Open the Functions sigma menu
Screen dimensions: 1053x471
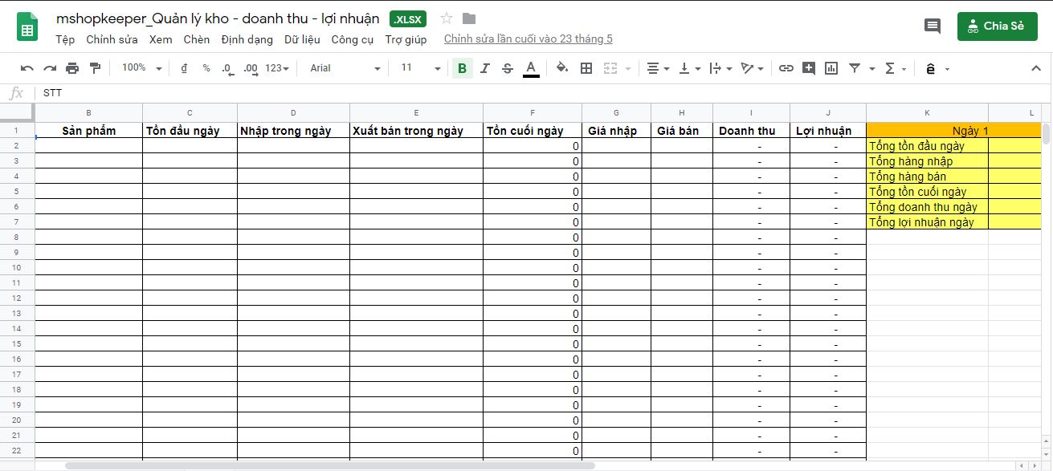pos(896,69)
